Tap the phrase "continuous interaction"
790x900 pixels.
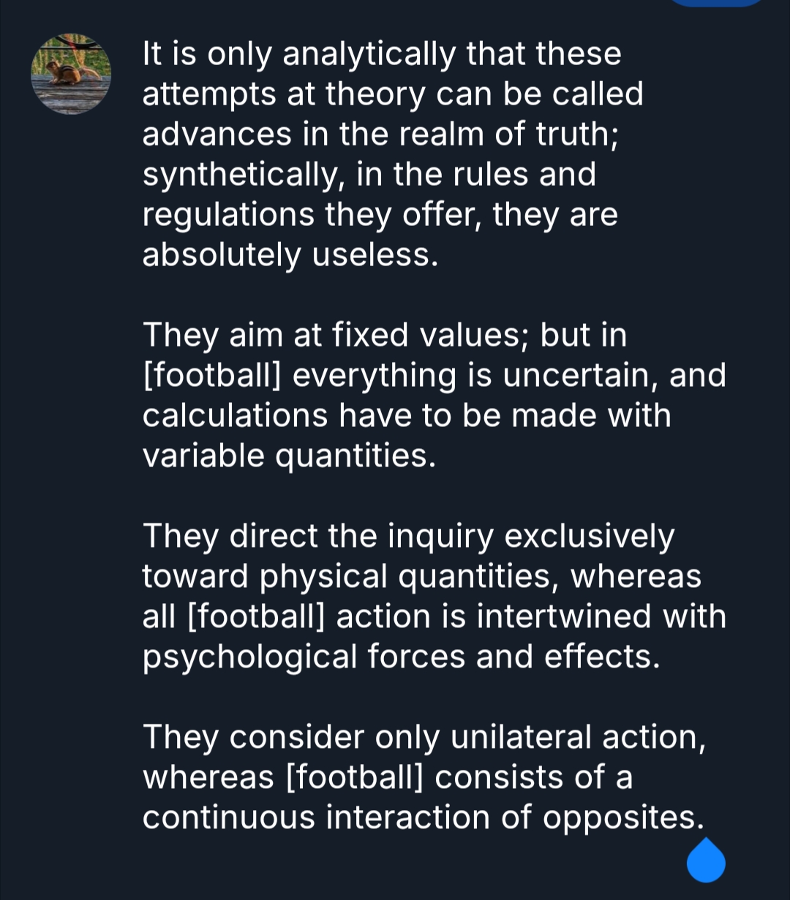tap(317, 817)
